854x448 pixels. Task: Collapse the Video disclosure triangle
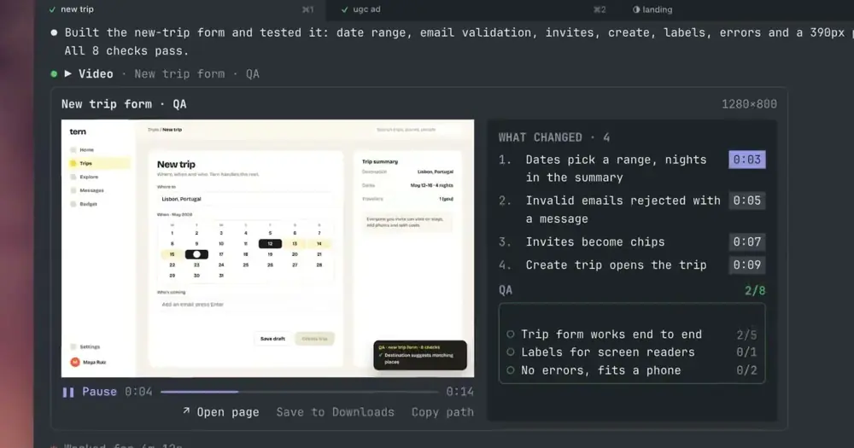pyautogui.click(x=68, y=73)
